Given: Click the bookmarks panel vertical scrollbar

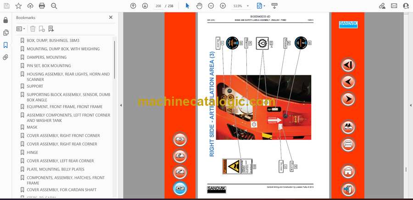Looking at the screenshot, I should (x=115, y=60).
